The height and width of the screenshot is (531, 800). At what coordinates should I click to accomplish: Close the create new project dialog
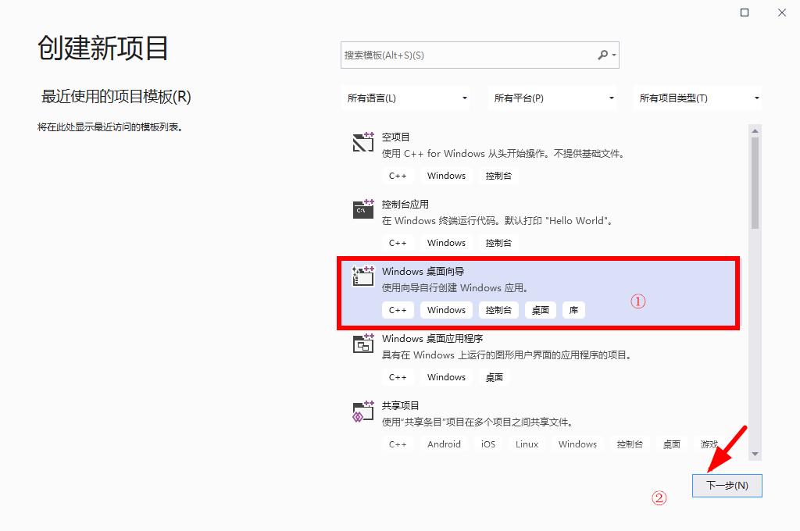point(781,12)
